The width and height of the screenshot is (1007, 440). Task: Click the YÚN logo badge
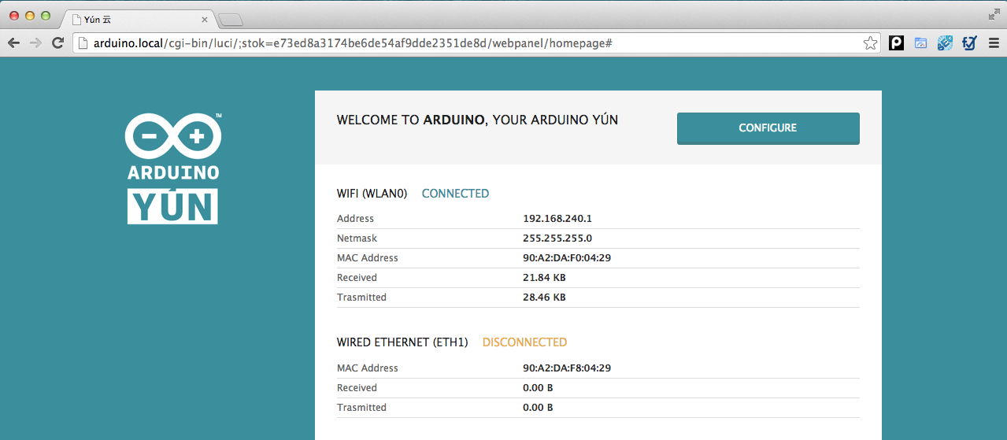click(172, 206)
